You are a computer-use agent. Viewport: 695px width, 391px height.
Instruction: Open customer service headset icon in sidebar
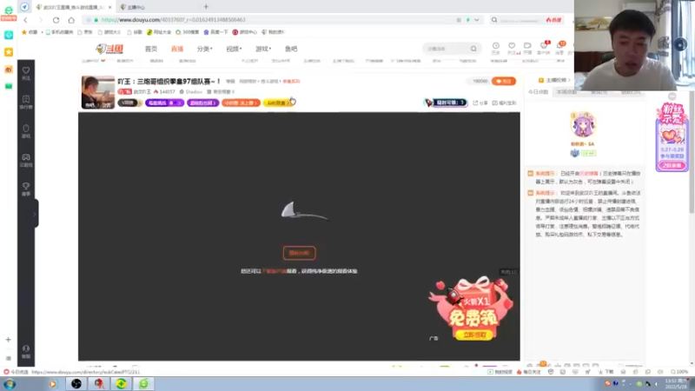coord(26,351)
